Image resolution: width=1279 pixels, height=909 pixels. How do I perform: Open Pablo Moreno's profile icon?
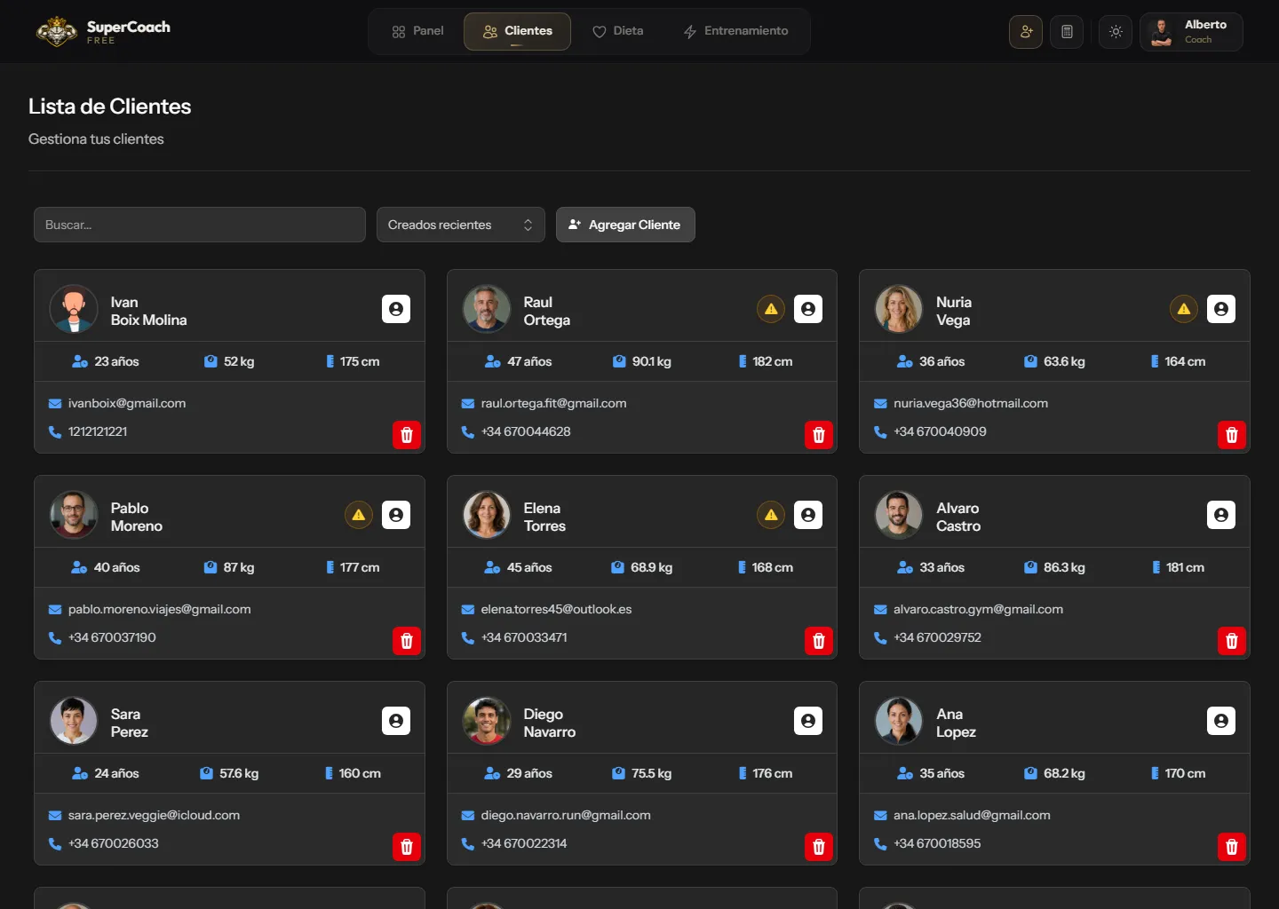(396, 515)
